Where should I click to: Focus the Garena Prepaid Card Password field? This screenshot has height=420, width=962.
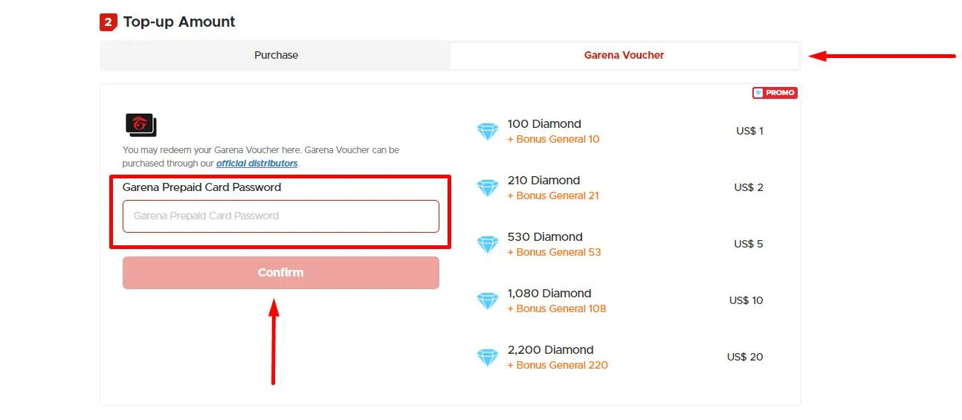281,216
